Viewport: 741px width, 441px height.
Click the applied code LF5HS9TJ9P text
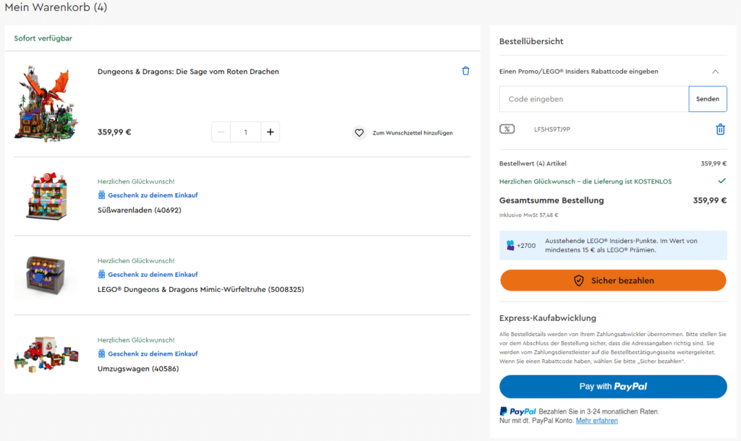552,129
